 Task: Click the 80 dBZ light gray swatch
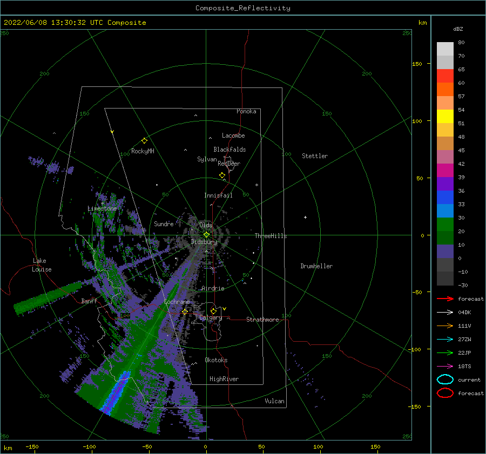tap(445, 49)
